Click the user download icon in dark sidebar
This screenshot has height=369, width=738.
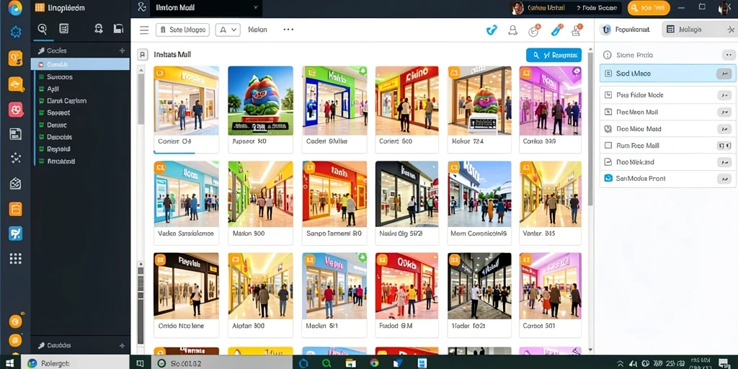98,29
